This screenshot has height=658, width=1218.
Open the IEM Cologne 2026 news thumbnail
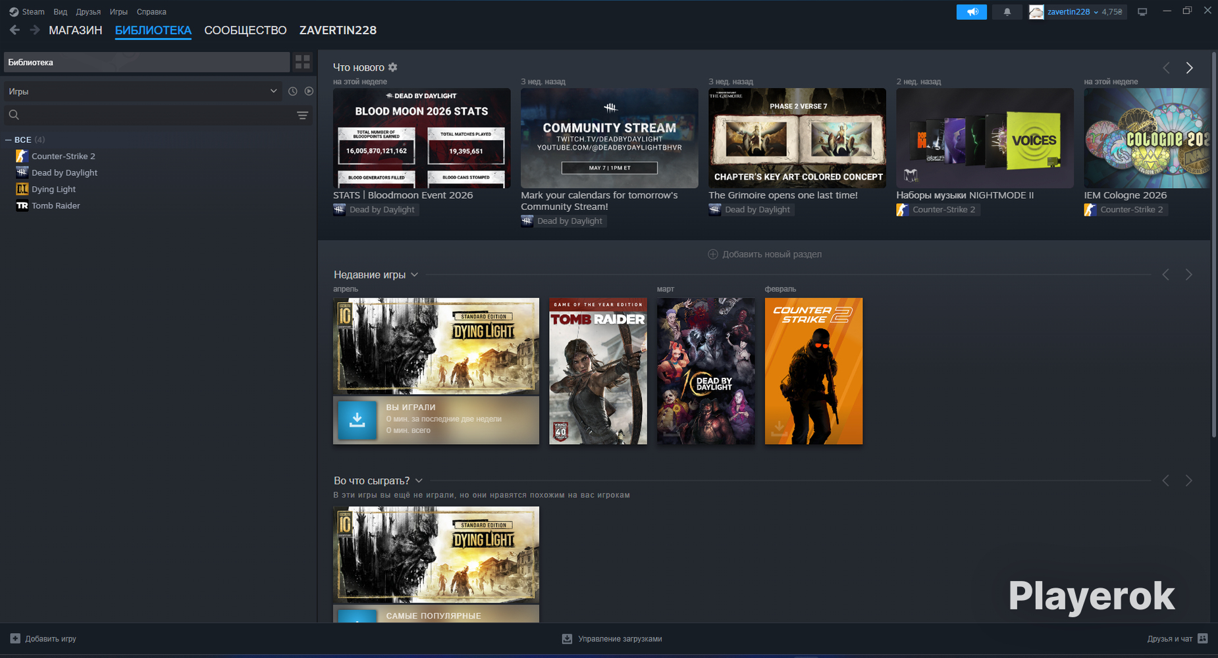(x=1147, y=138)
